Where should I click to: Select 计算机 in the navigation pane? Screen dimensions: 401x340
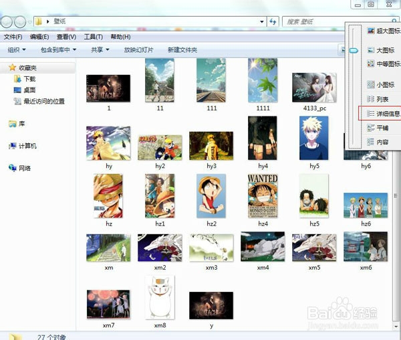(23, 146)
